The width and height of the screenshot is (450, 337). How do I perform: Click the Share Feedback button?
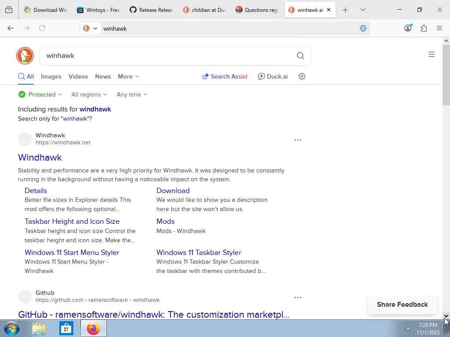tap(403, 305)
